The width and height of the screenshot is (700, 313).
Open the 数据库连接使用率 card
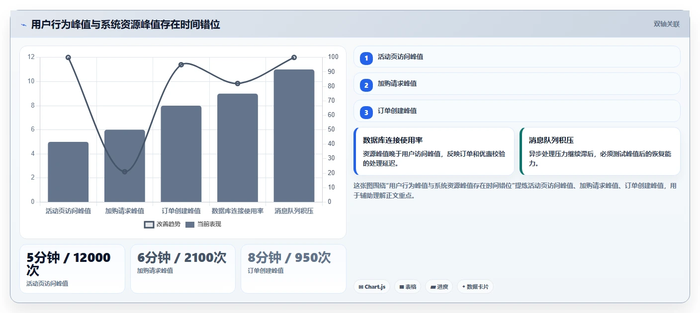tap(434, 151)
